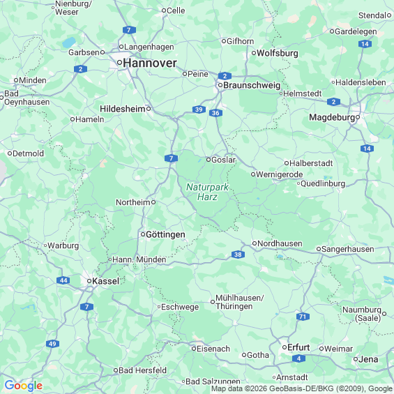
Task: Click the Naturpark Harz label
Action: pyautogui.click(x=207, y=192)
